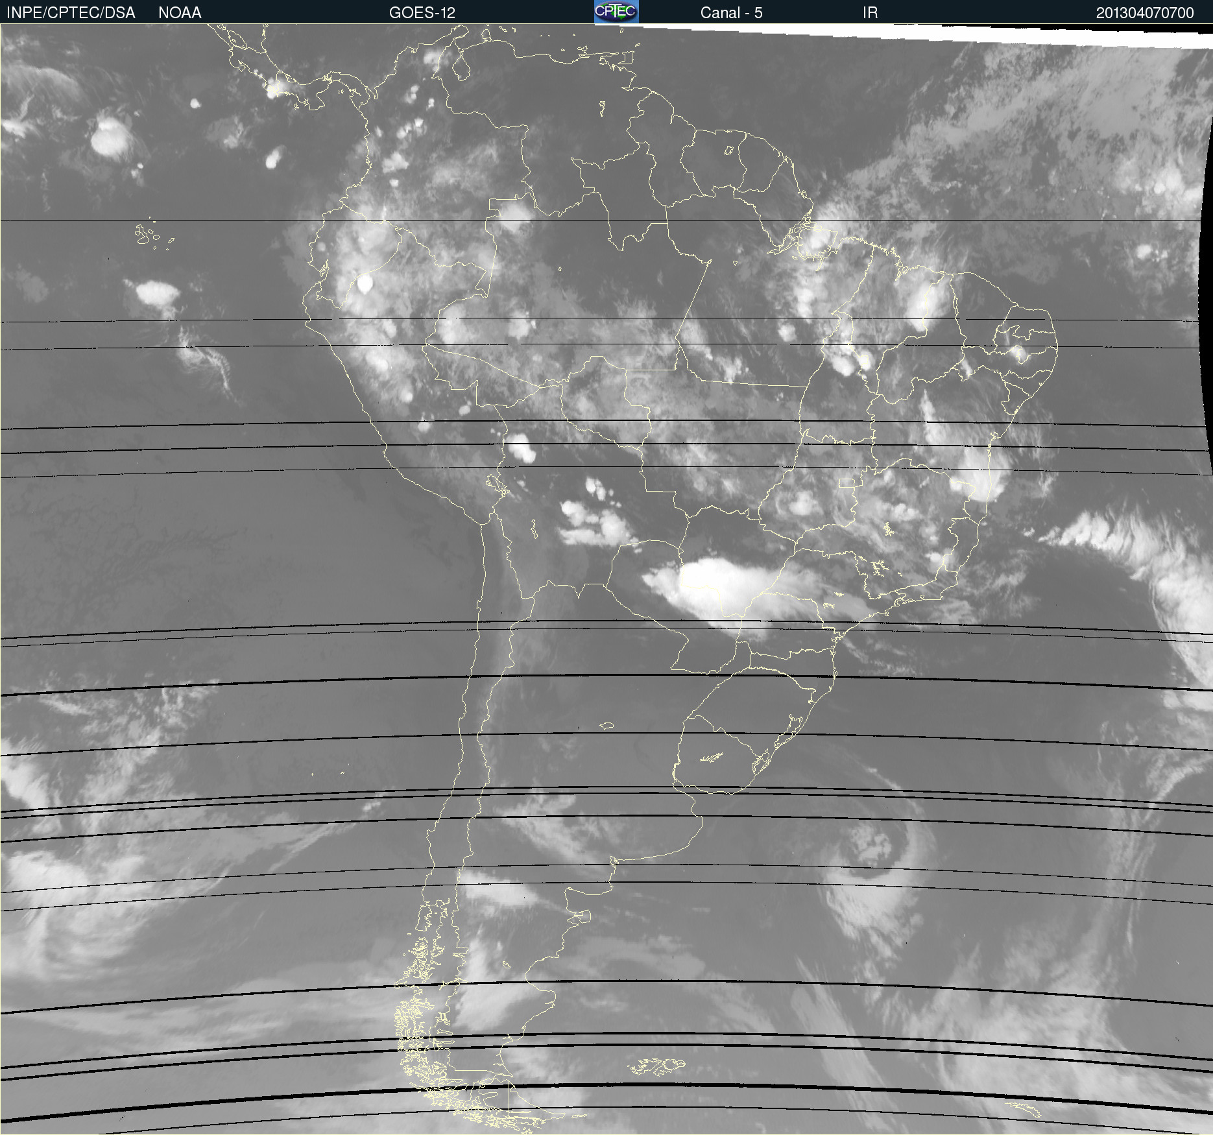Click the CPTEC logo in header

click(x=616, y=12)
